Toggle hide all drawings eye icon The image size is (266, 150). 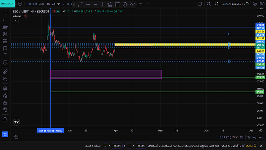[5, 110]
